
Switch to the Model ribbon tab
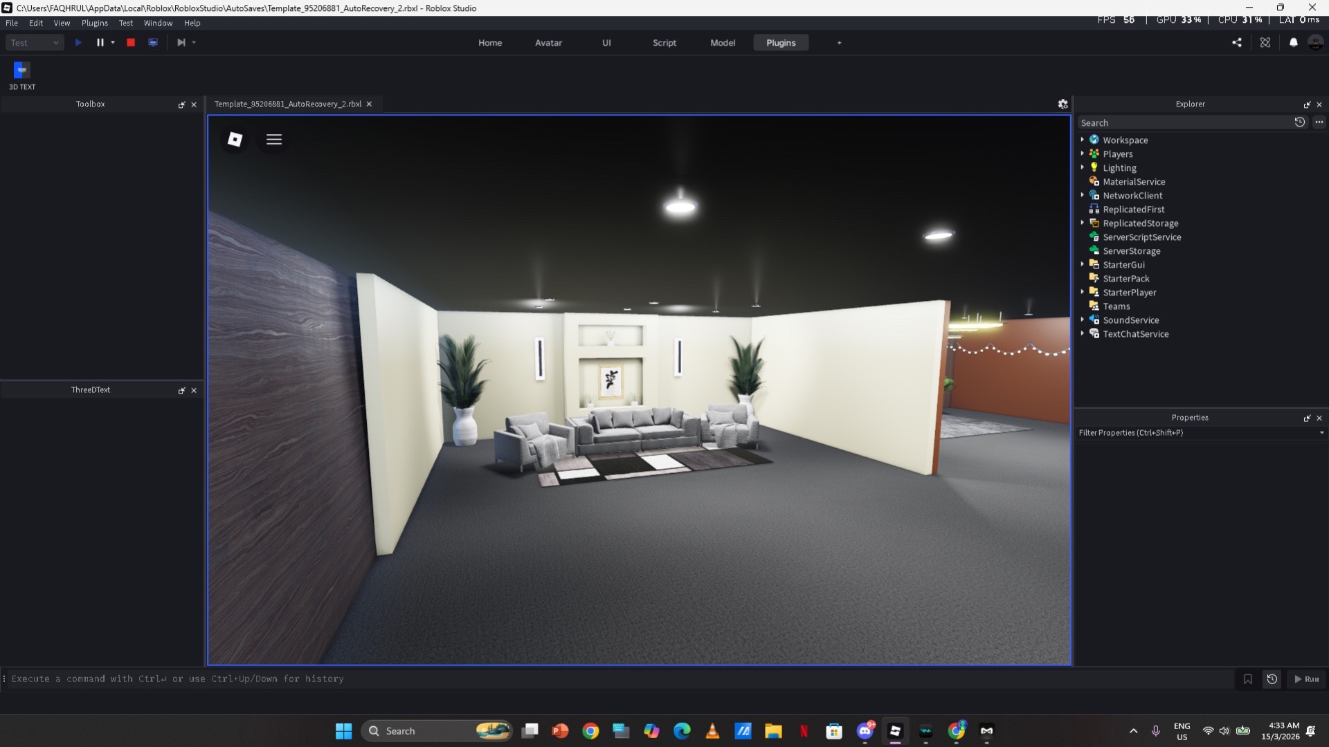click(x=723, y=42)
